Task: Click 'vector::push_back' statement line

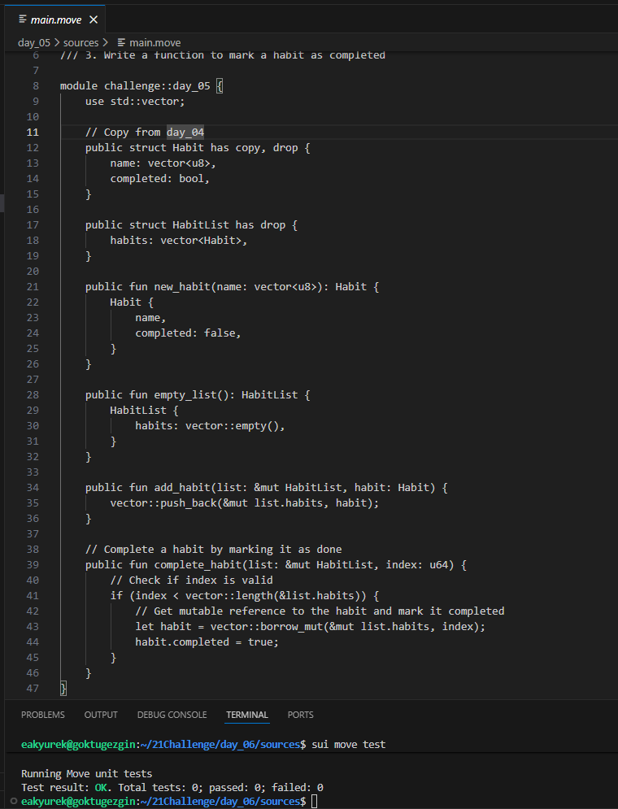Action: (x=245, y=502)
